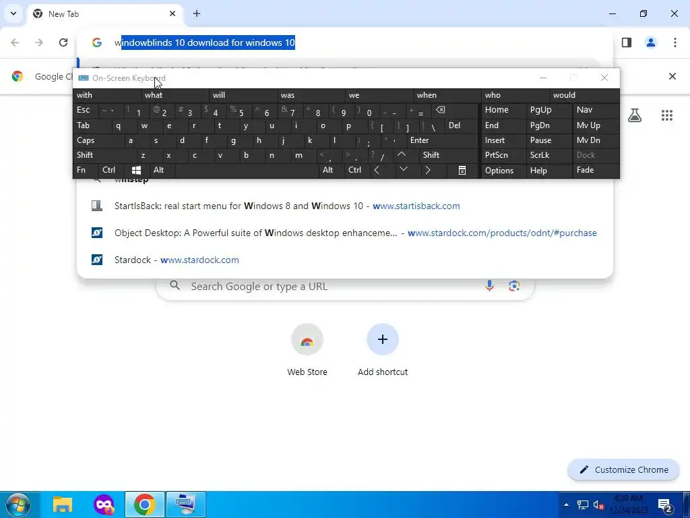Click the Home key
Image resolution: width=690 pixels, height=518 pixels.
[503, 110]
